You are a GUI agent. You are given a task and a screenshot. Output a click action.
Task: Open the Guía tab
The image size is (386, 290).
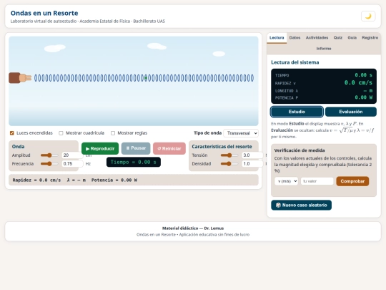pos(352,38)
